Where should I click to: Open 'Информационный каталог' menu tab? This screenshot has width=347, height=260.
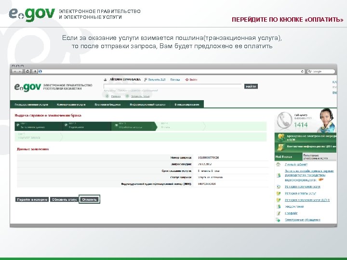[x=147, y=104]
